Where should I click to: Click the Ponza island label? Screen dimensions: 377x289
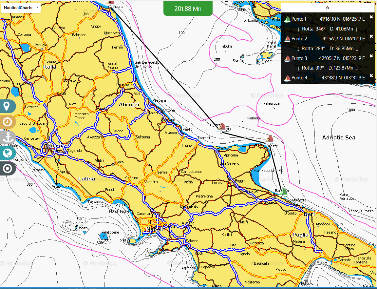coord(83,228)
